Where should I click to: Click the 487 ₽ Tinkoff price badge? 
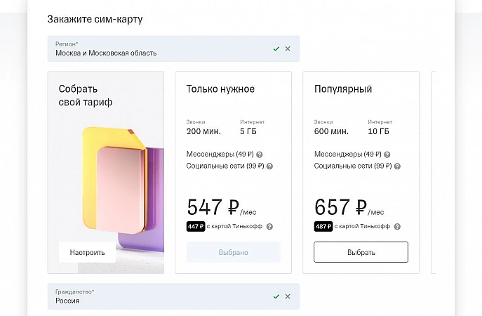[323, 227]
